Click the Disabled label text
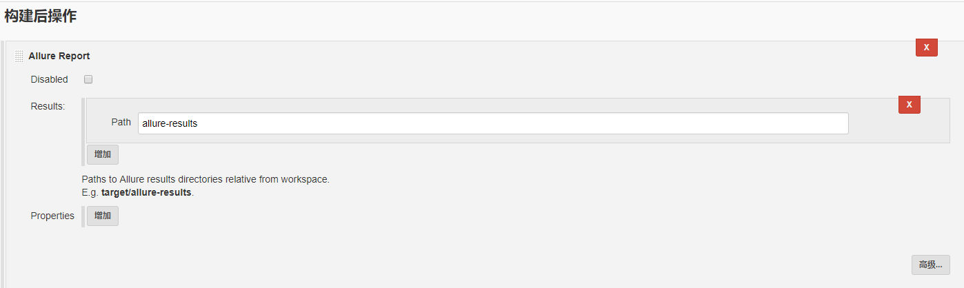 [x=50, y=79]
